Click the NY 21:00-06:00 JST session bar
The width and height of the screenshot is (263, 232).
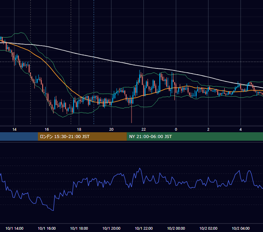tap(195, 136)
